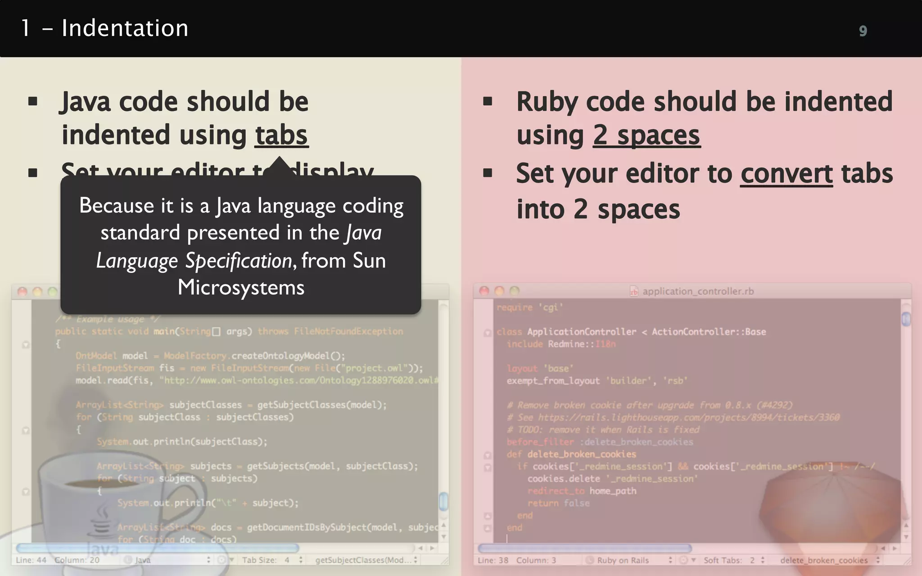Click the bundle gear icon in Ruby window
Image resolution: width=922 pixels, height=576 pixels.
[x=684, y=560]
